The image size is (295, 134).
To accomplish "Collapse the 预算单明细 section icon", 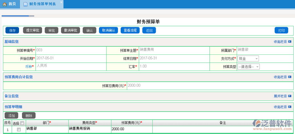I will pos(289,107).
